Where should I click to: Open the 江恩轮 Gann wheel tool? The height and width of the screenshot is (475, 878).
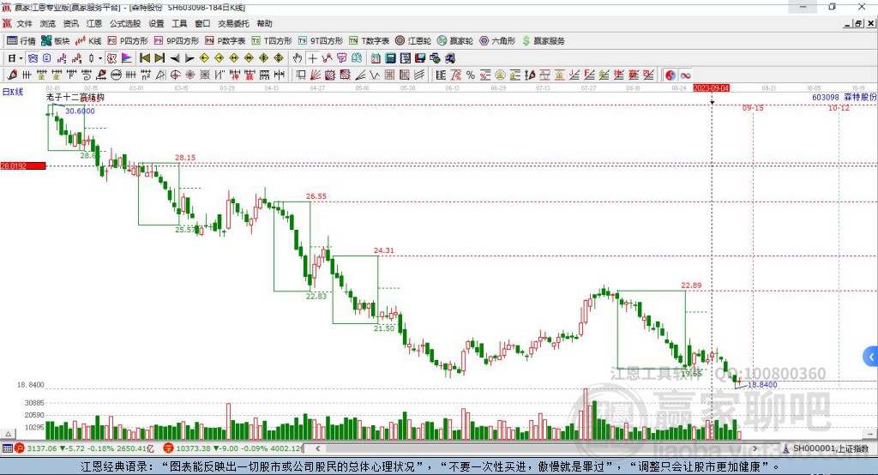coord(413,41)
